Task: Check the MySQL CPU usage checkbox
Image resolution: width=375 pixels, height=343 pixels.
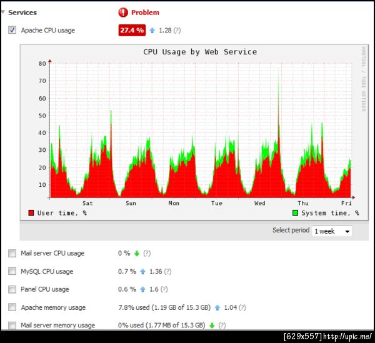Action: click(12, 271)
